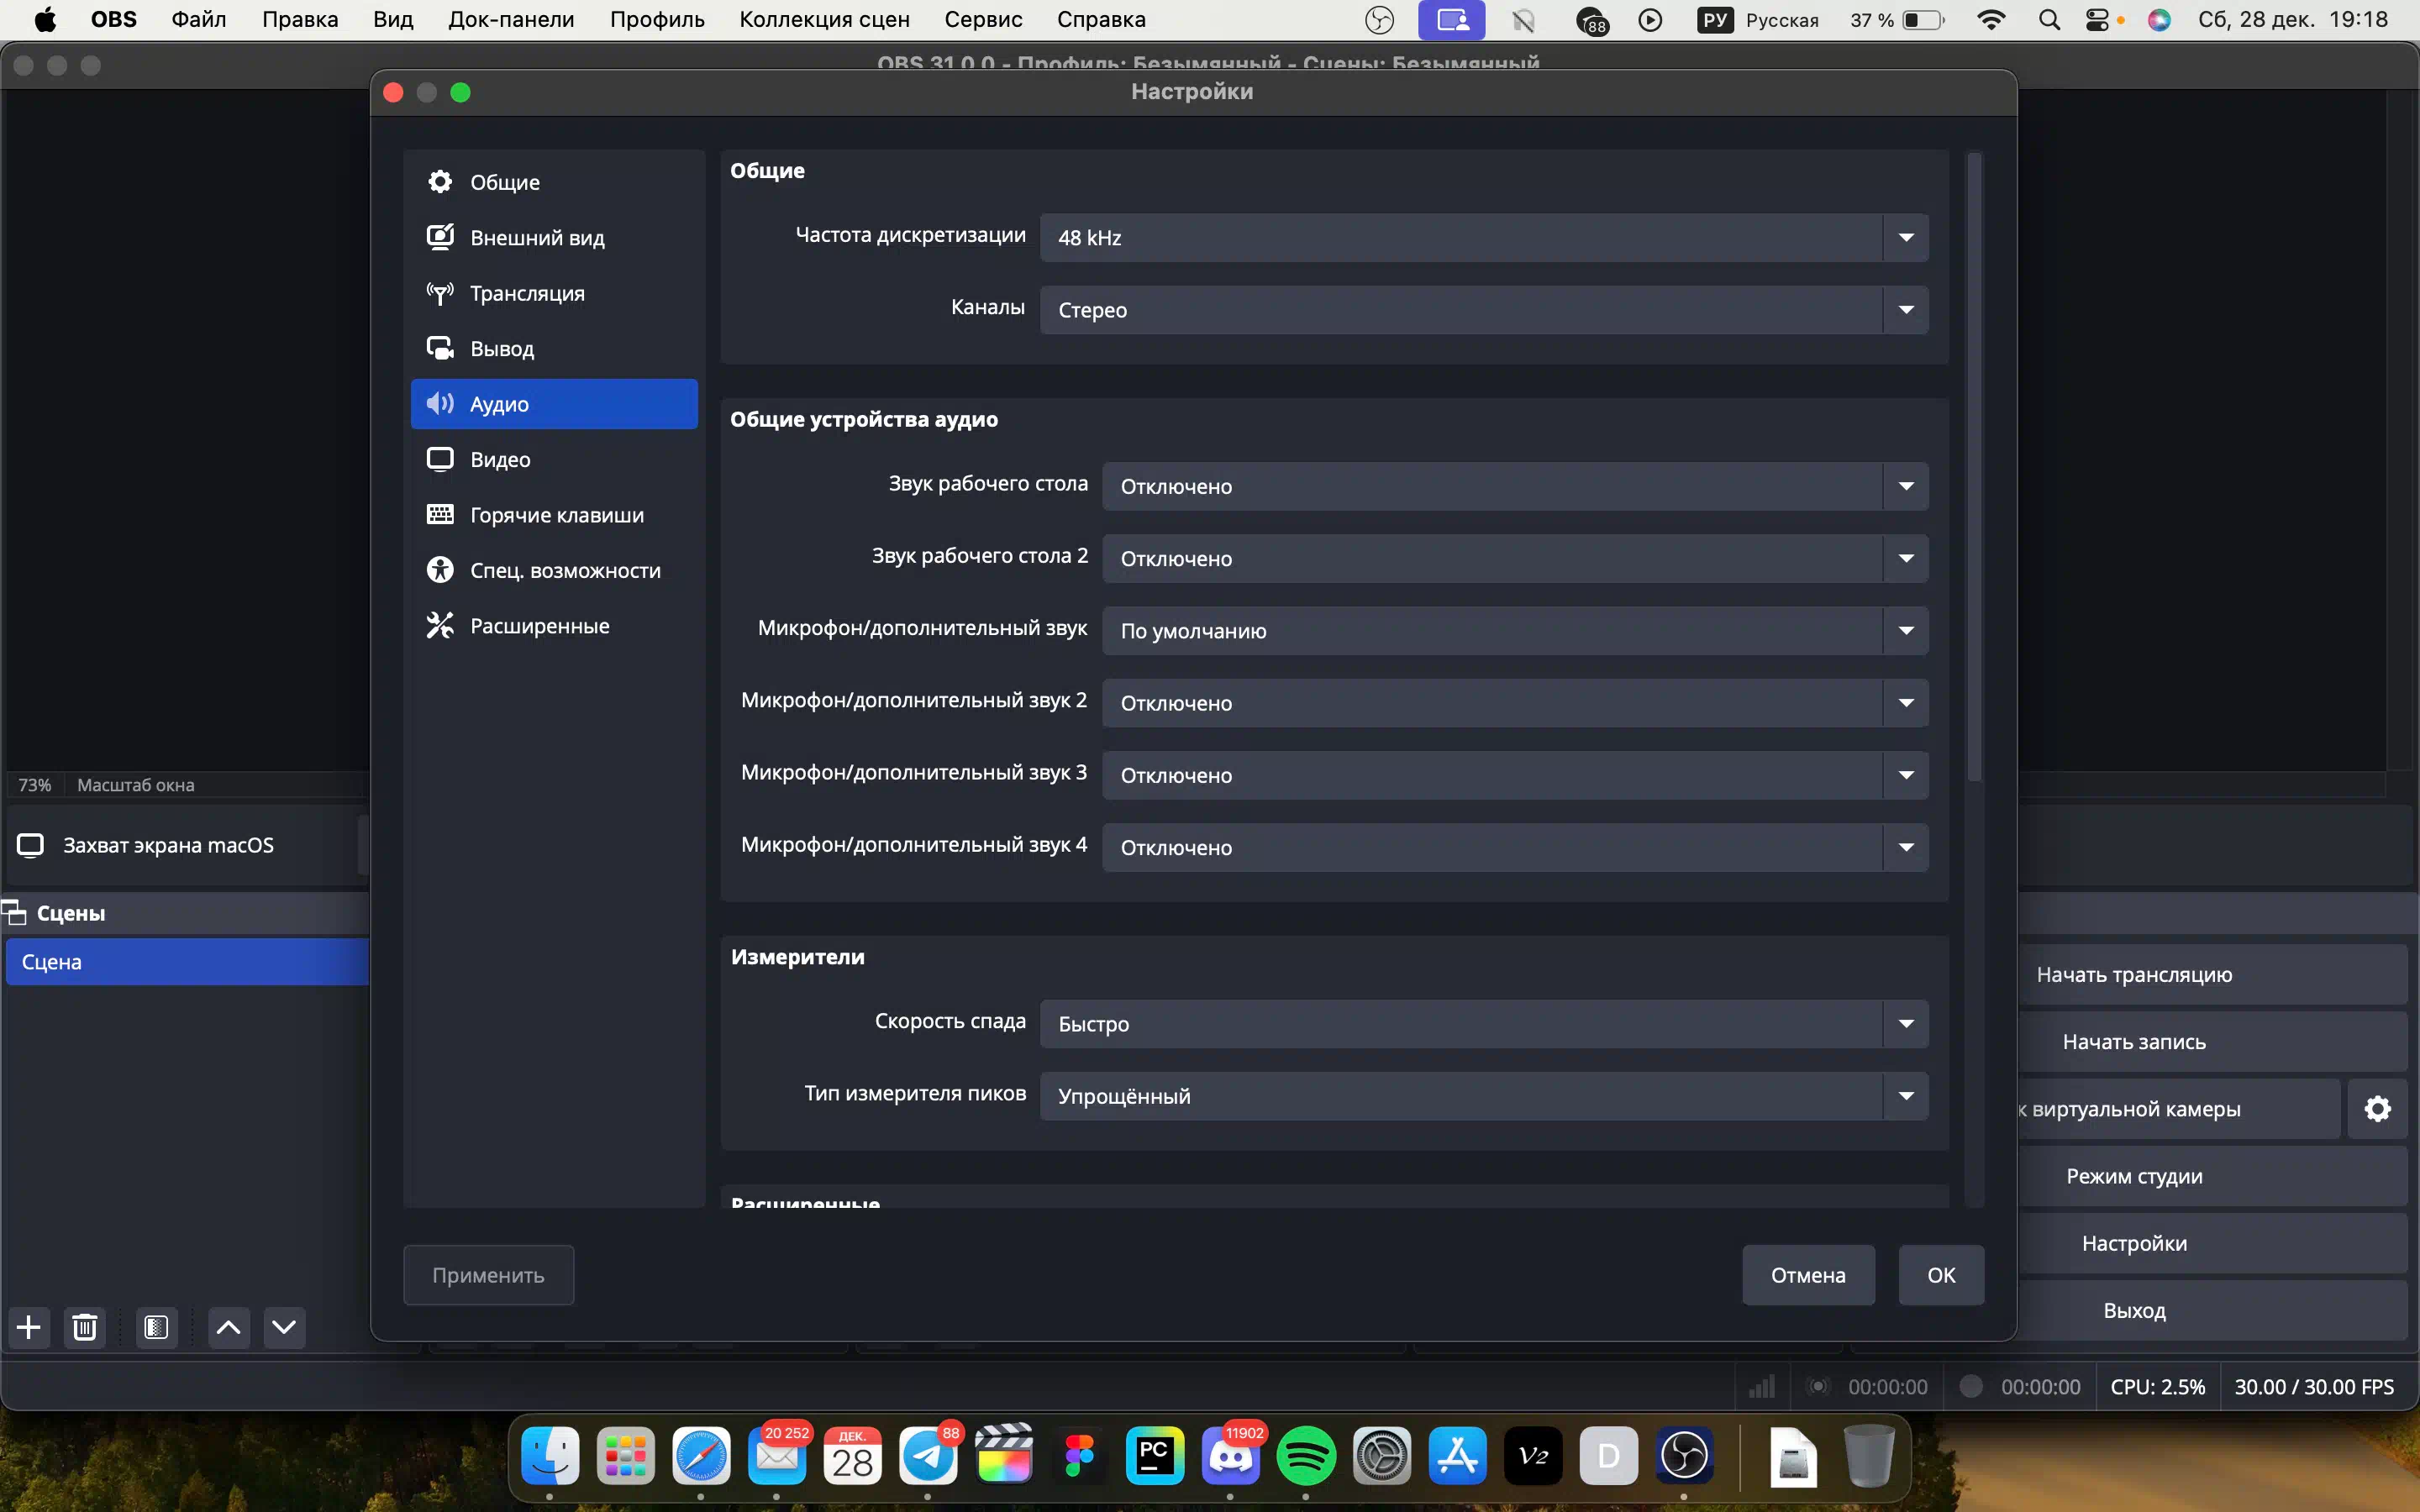Click the virtual camera settings gear icon
This screenshot has height=1512, width=2420.
[x=2377, y=1108]
